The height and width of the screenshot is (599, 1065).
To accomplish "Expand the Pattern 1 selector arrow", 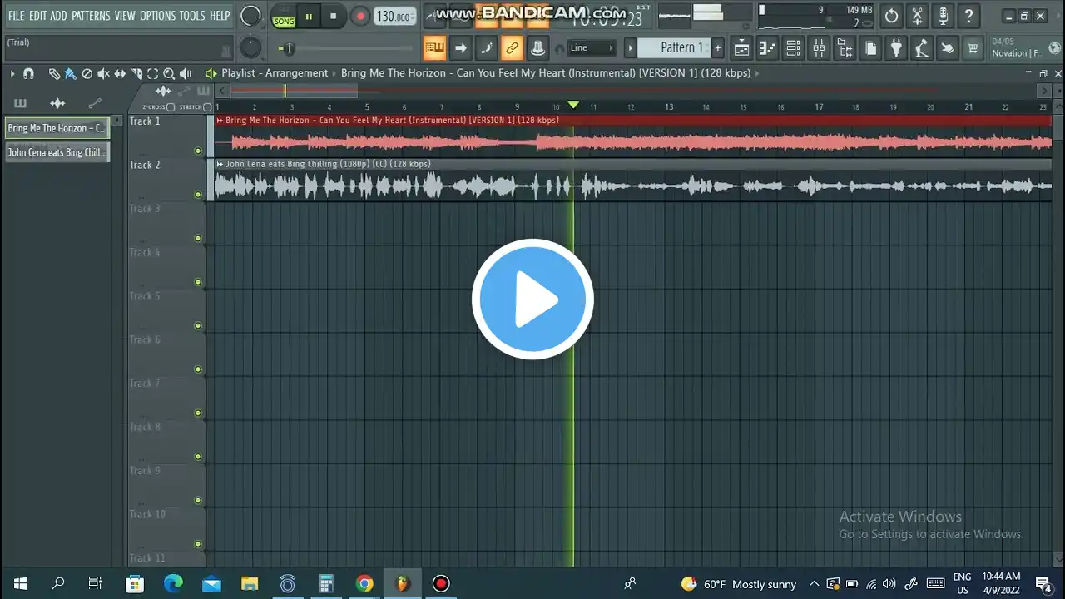I will coord(630,48).
